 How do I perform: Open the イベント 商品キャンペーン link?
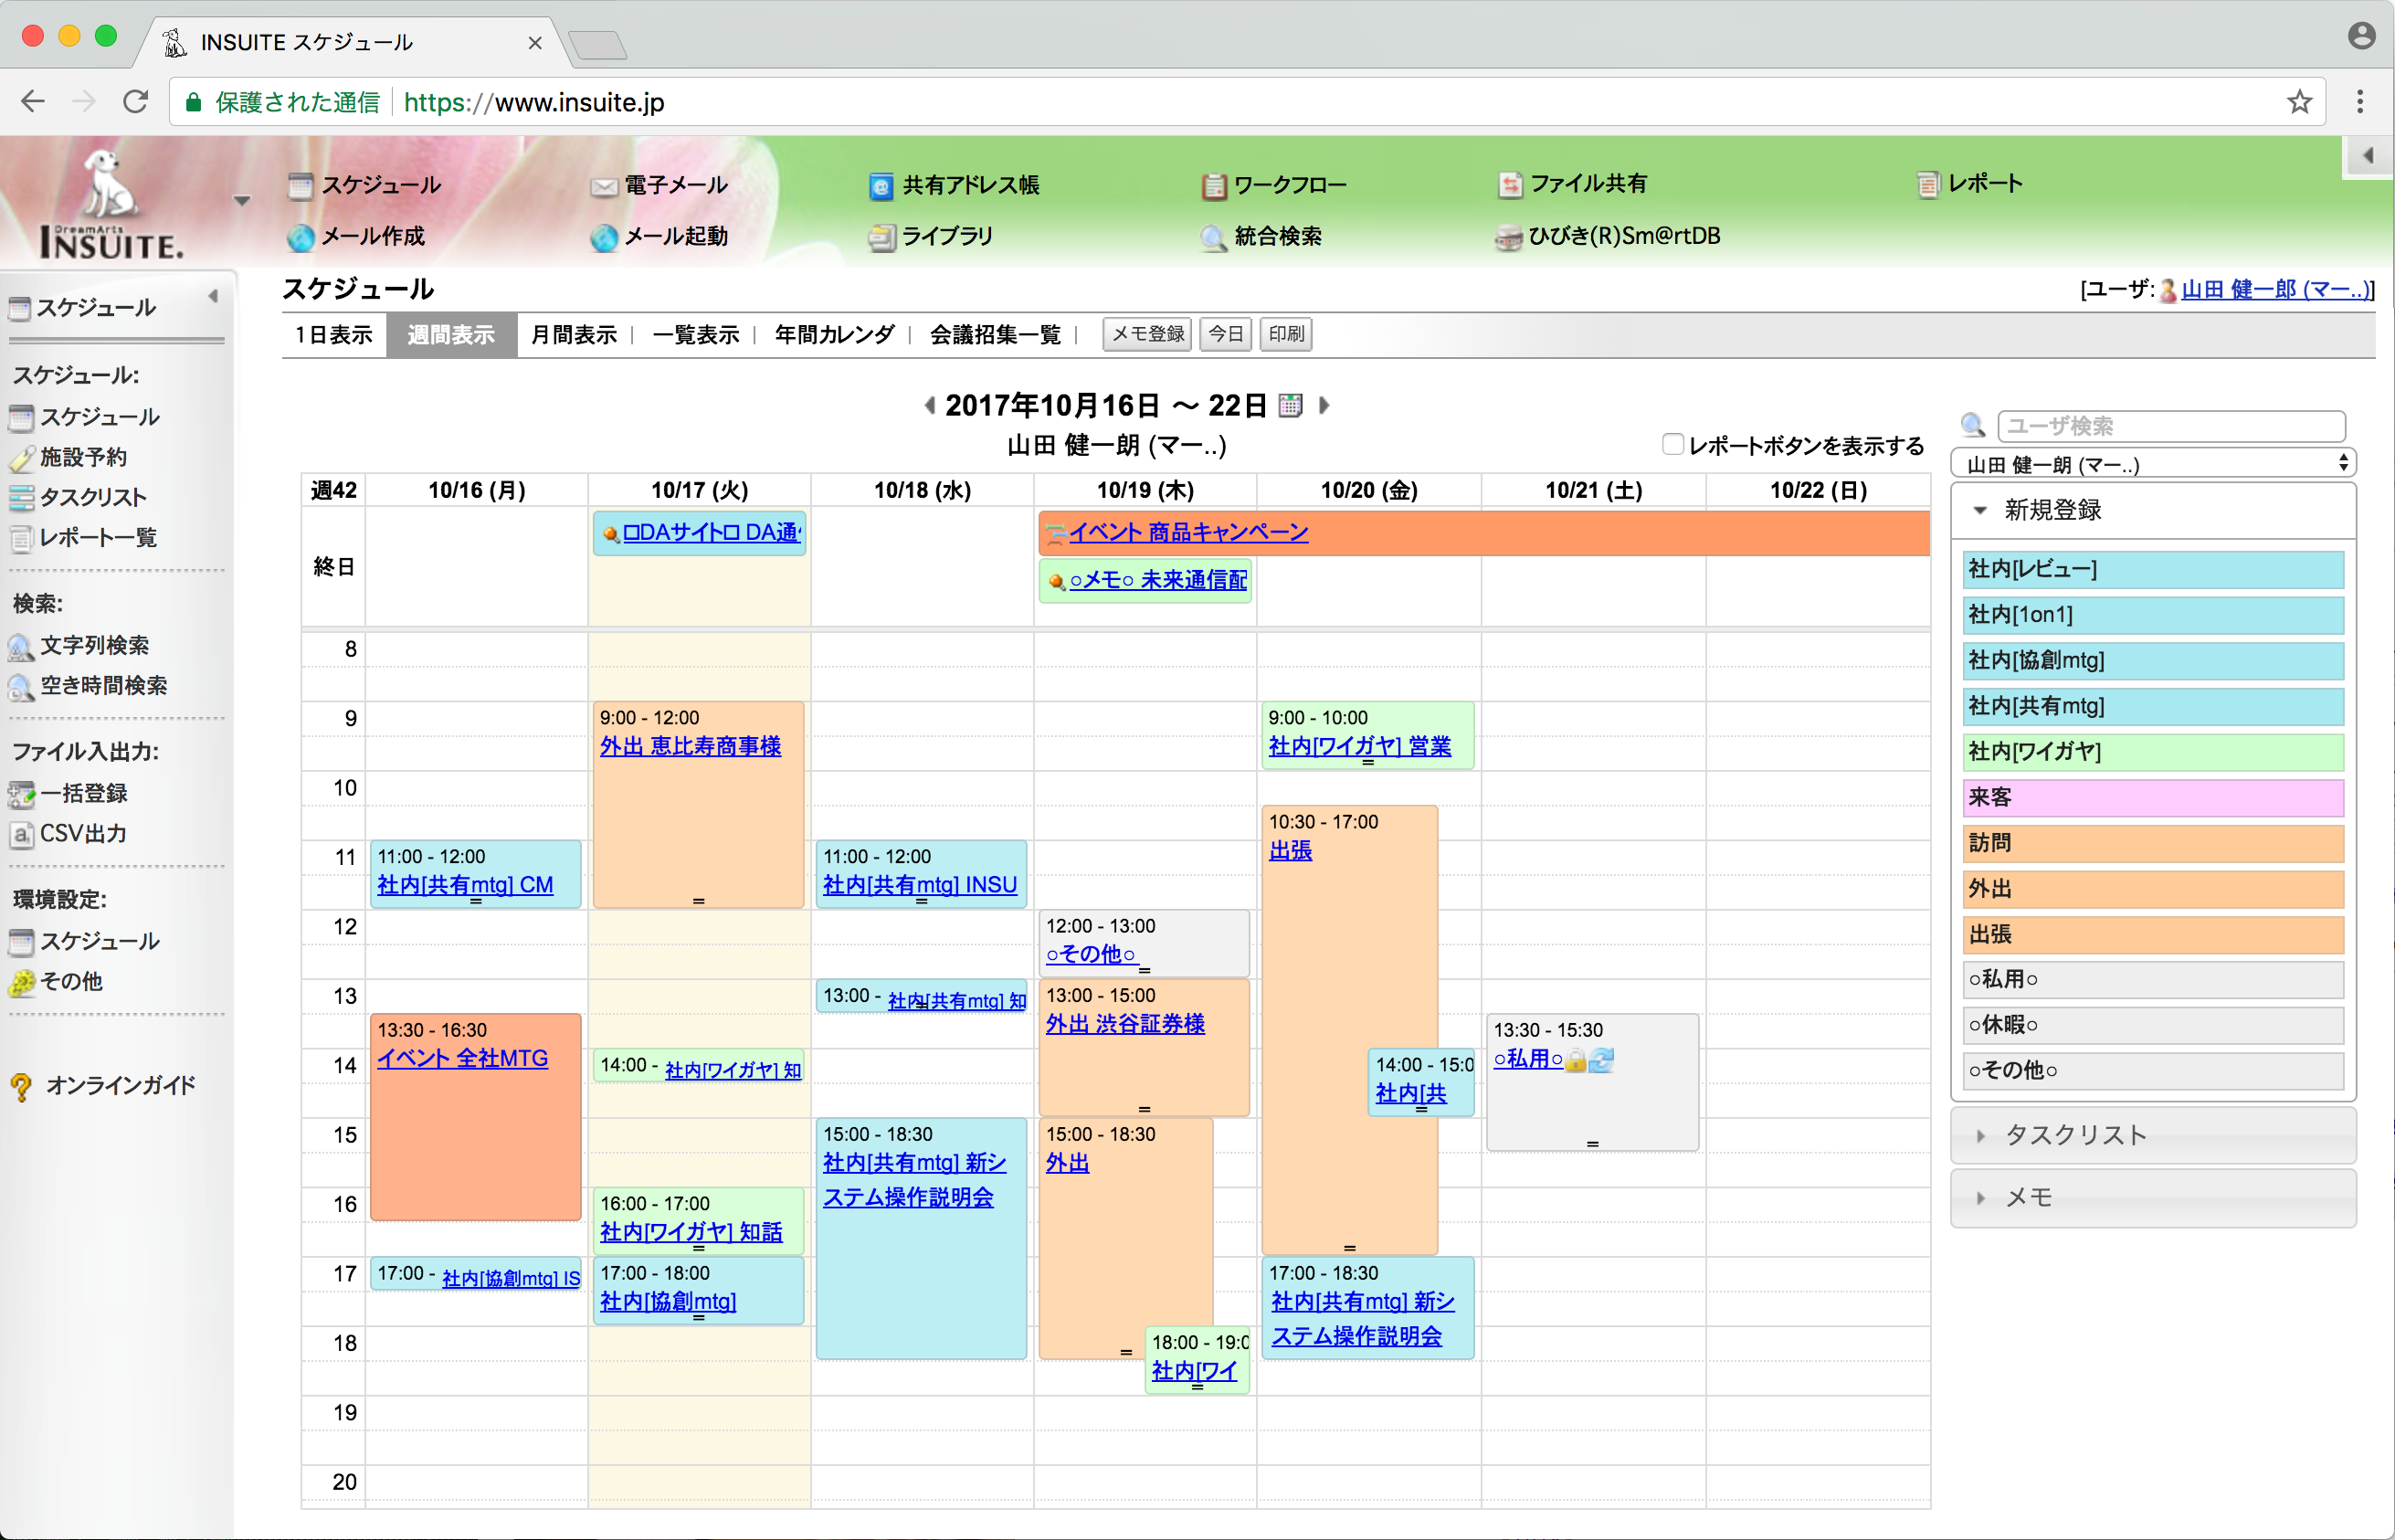(x=1188, y=532)
